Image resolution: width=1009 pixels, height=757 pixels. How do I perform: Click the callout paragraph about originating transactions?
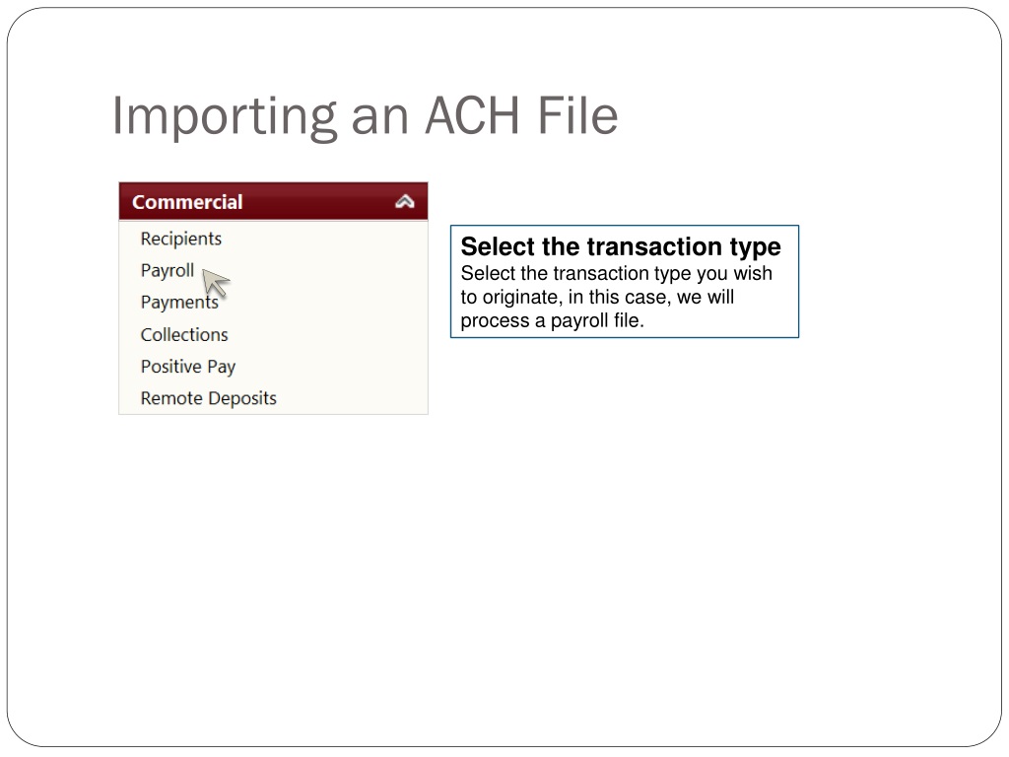coord(616,297)
